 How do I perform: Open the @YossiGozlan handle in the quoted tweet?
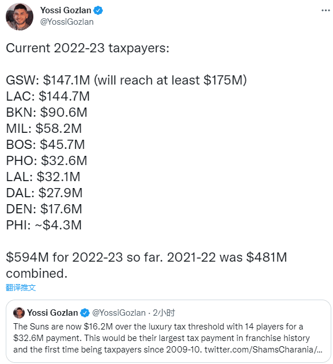coord(119,313)
